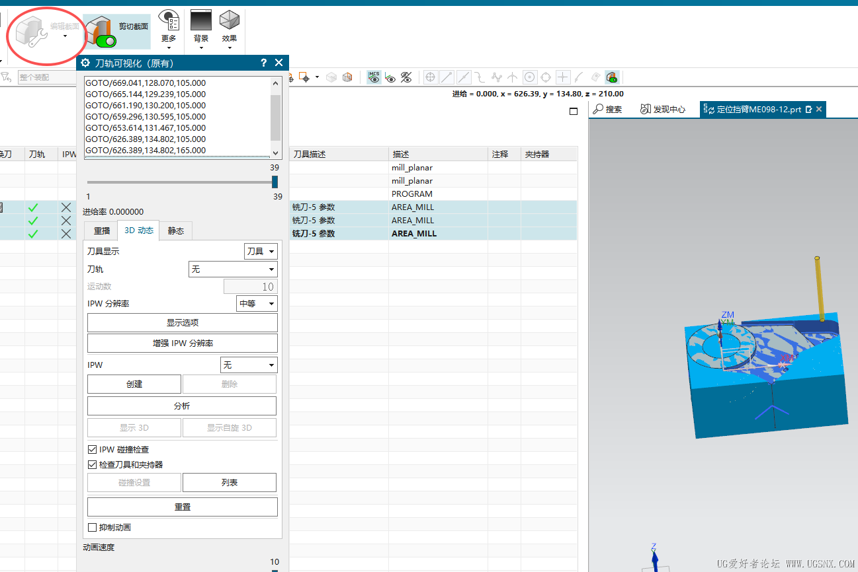Click the clip section icon in selection bar
Image resolution: width=858 pixels, height=572 pixels.
click(612, 77)
